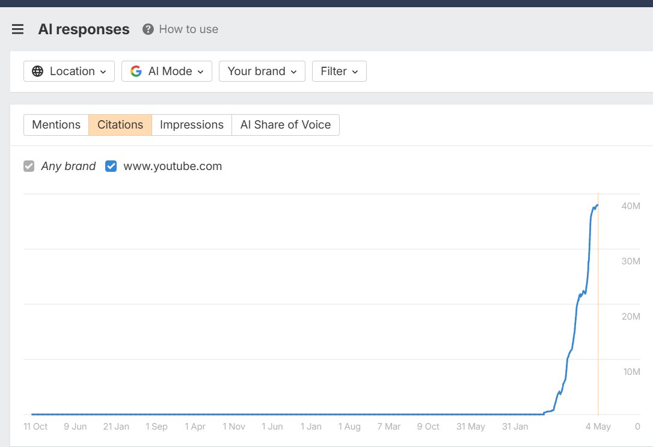Open the Location dropdown
This screenshot has height=447, width=653.
point(69,71)
